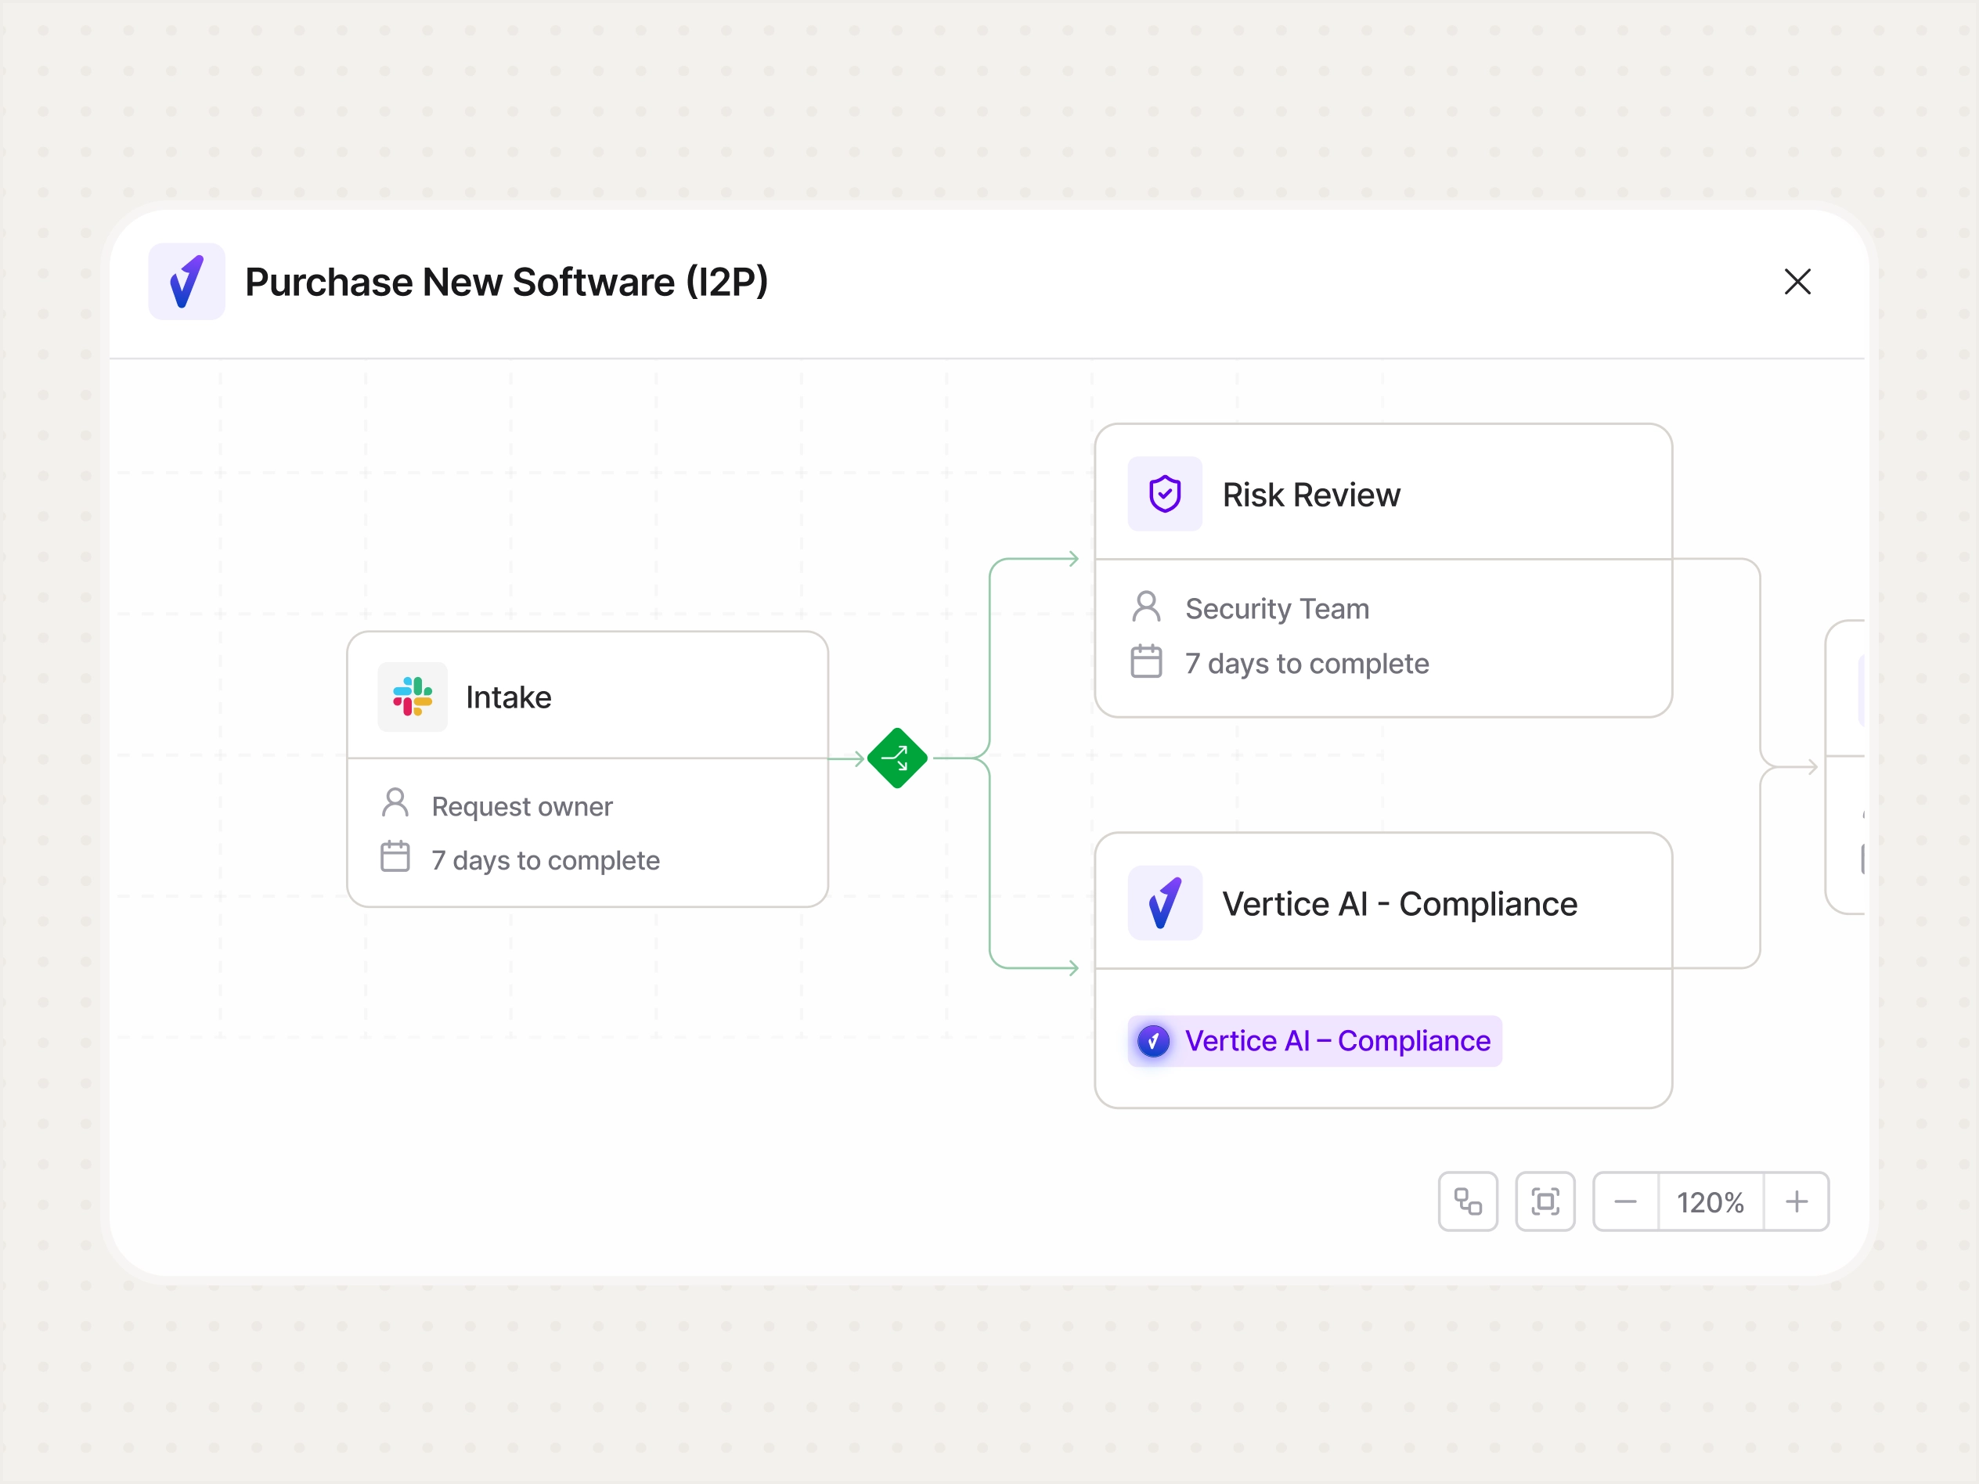Click the Security Team assignee text
Viewport: 1979px width, 1484px height.
[1278, 609]
